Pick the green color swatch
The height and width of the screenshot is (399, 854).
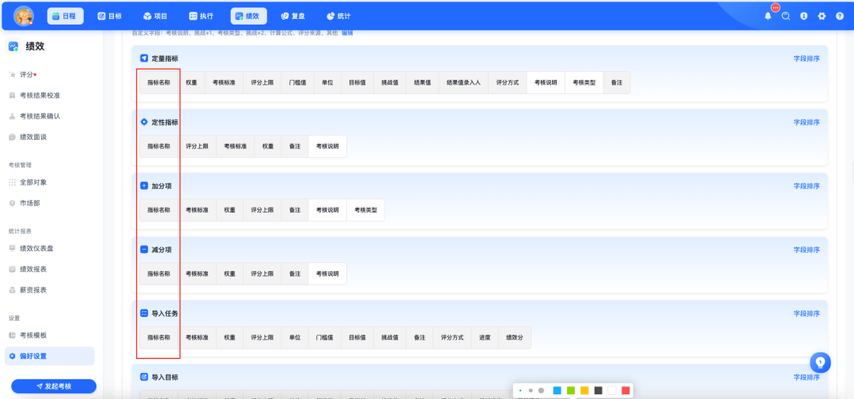(x=571, y=390)
